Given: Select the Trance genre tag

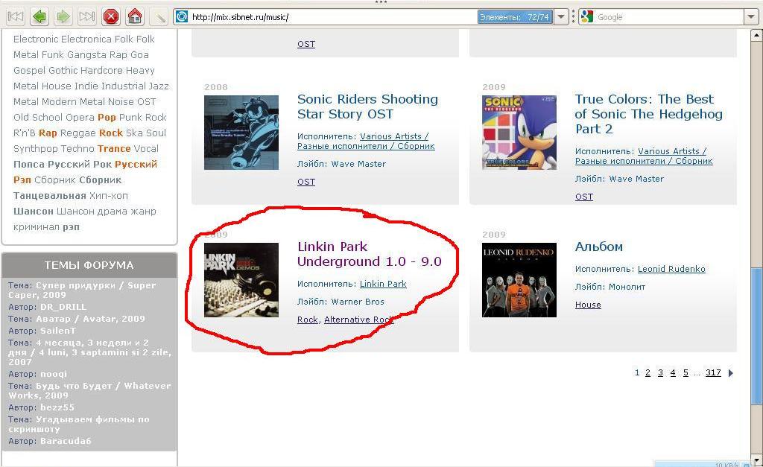Looking at the screenshot, I should tap(113, 149).
